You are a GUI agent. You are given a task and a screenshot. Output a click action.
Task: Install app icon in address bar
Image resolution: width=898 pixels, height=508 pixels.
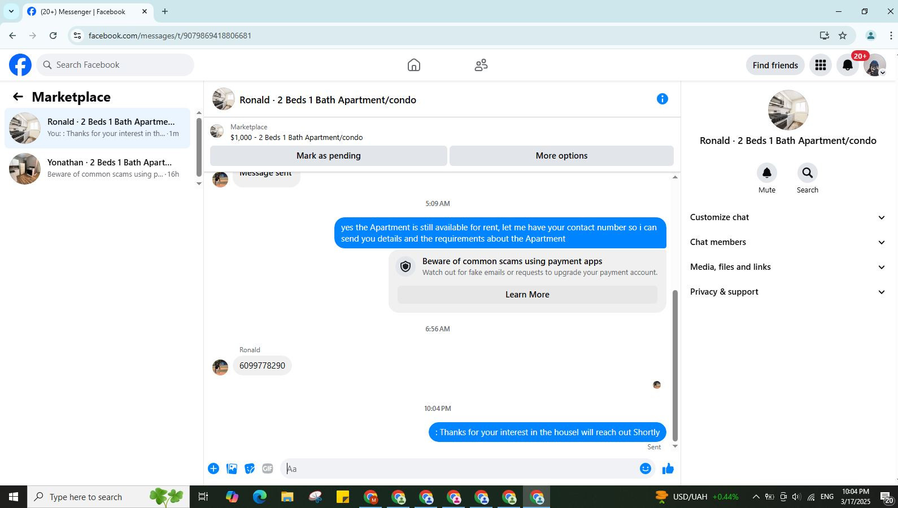click(825, 36)
